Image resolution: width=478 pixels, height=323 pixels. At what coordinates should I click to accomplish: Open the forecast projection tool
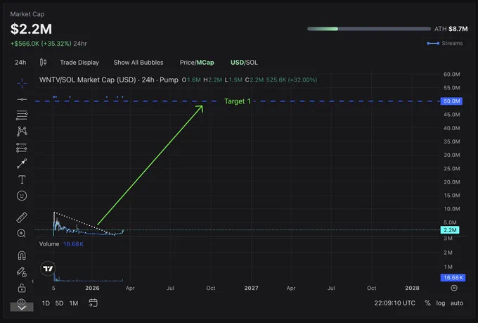point(22,148)
